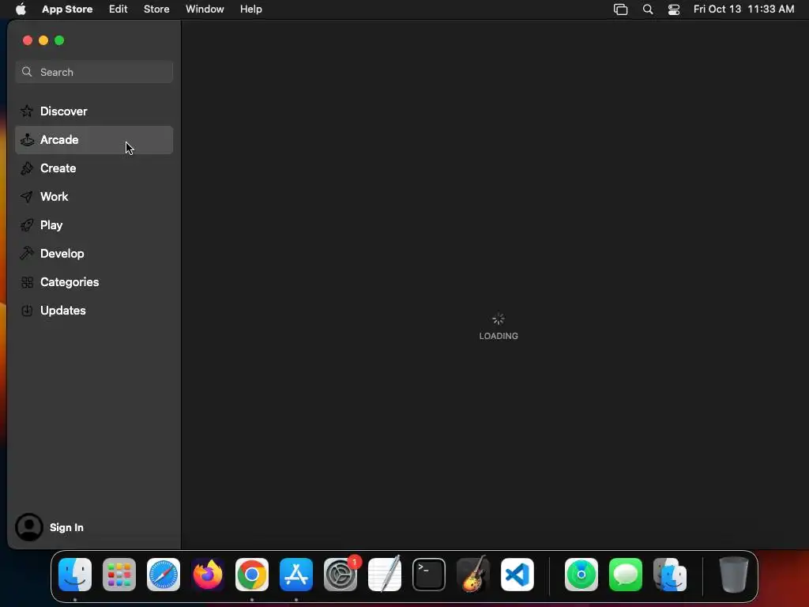Open System Settings from the Dock

341,575
